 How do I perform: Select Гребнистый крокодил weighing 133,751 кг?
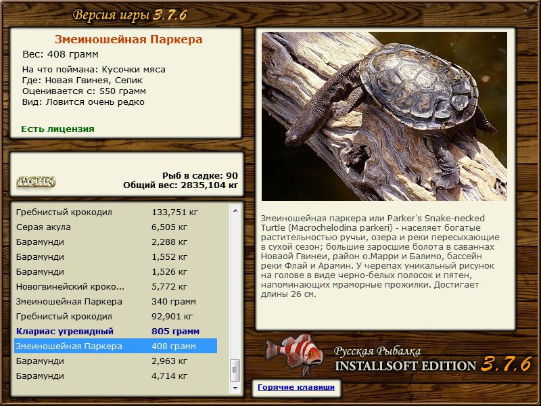pyautogui.click(x=116, y=212)
